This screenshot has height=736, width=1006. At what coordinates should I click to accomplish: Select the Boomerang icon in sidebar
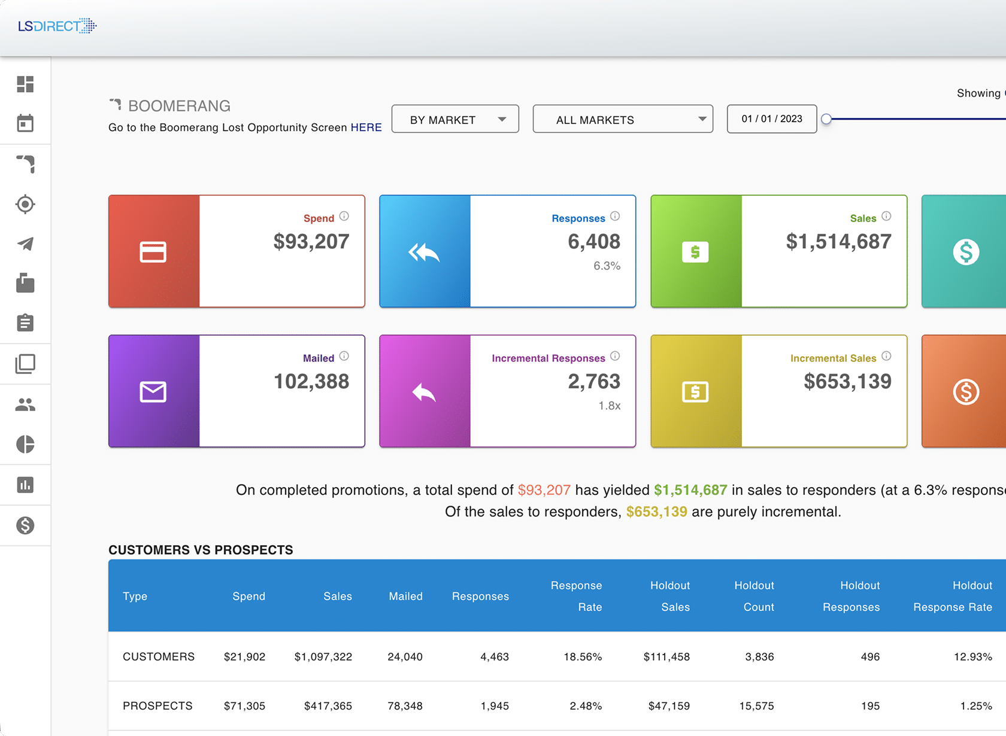(25, 164)
